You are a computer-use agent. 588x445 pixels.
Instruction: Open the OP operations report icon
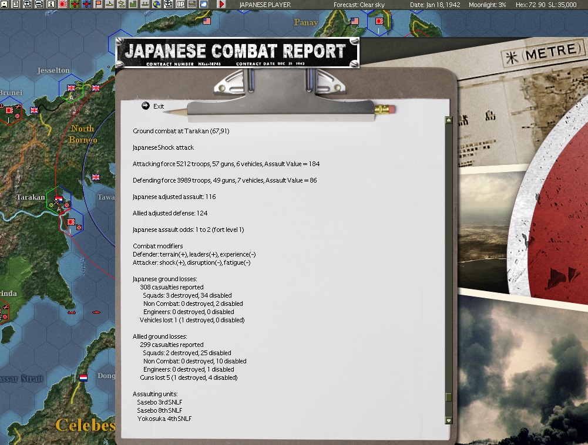(180, 4)
